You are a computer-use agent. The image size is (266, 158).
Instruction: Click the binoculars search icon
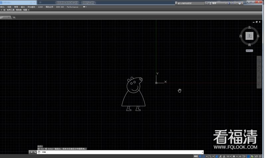tap(206, 3)
